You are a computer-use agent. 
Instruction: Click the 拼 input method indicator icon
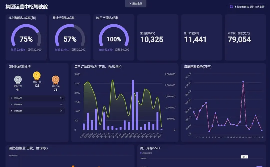244,157
